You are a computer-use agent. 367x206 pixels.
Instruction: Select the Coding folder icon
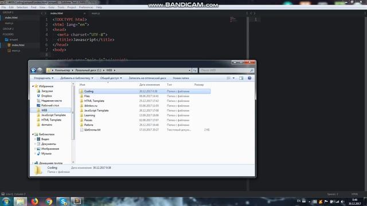pyautogui.click(x=81, y=92)
